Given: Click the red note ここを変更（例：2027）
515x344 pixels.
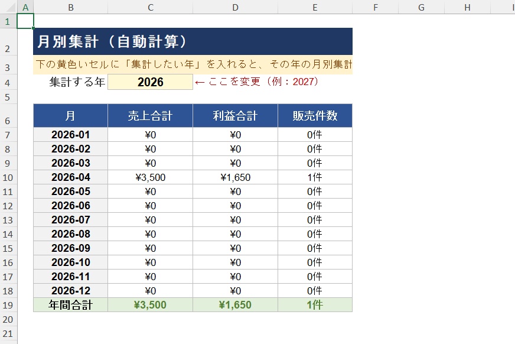Looking at the screenshot, I should coord(256,82).
